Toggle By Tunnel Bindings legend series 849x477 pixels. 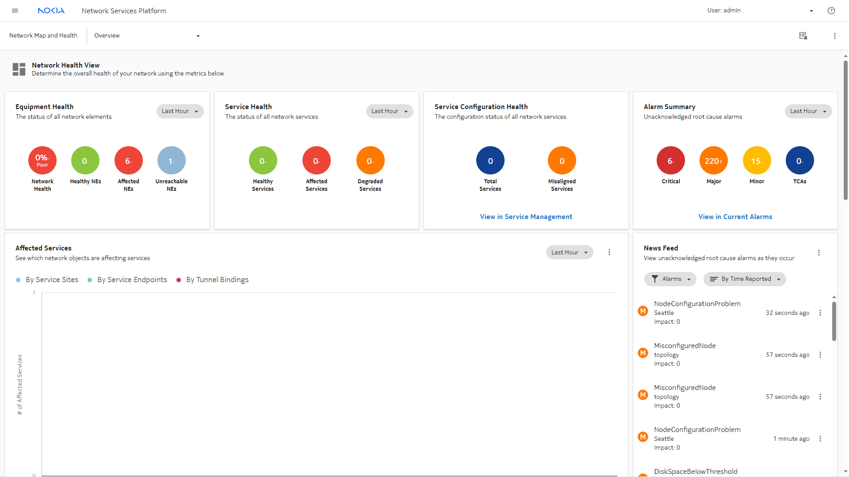click(213, 280)
